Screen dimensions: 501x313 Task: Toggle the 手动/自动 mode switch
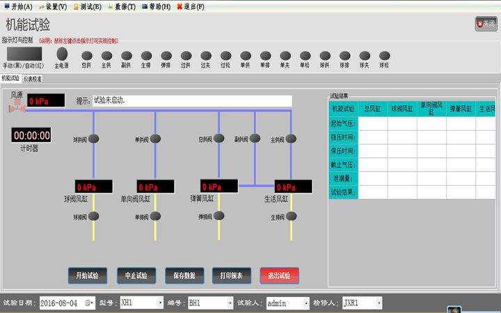(x=25, y=54)
